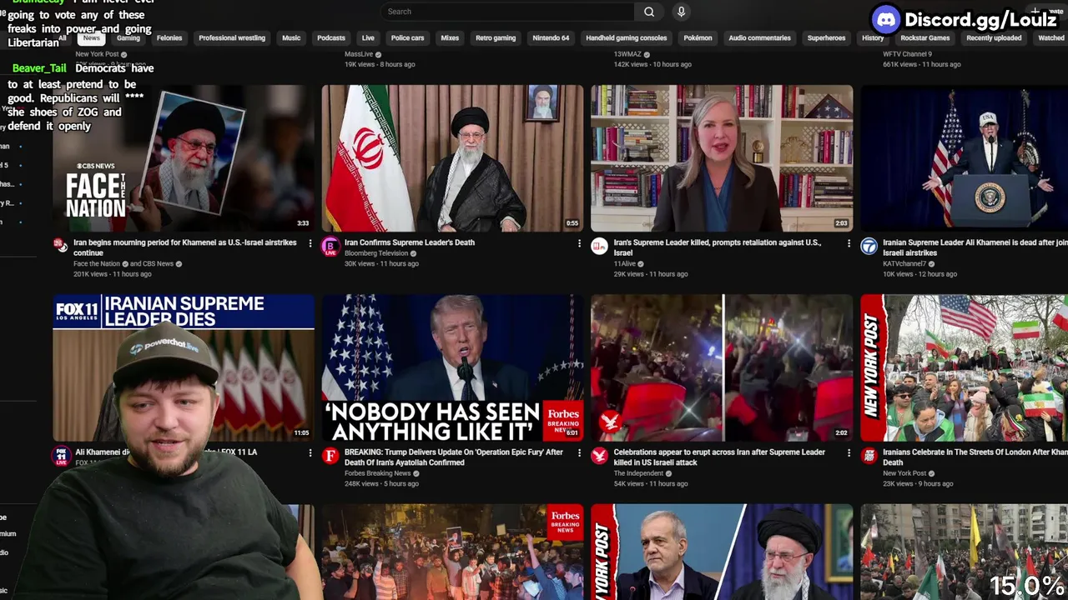Click the Beaver_Tail chat username
Image resolution: width=1068 pixels, height=600 pixels.
39,68
